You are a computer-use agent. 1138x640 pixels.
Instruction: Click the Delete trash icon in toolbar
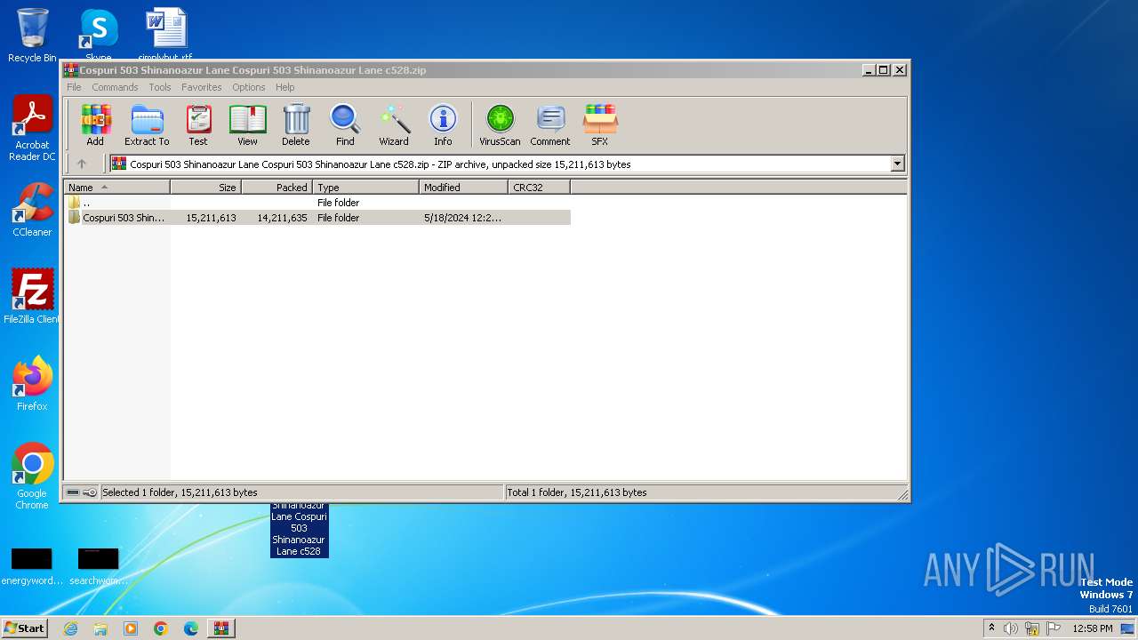click(x=296, y=124)
